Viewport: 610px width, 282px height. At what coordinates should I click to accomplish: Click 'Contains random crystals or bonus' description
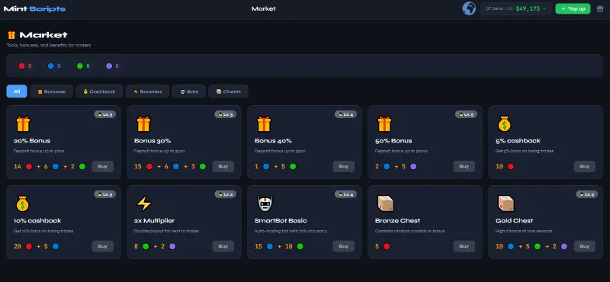tap(410, 231)
